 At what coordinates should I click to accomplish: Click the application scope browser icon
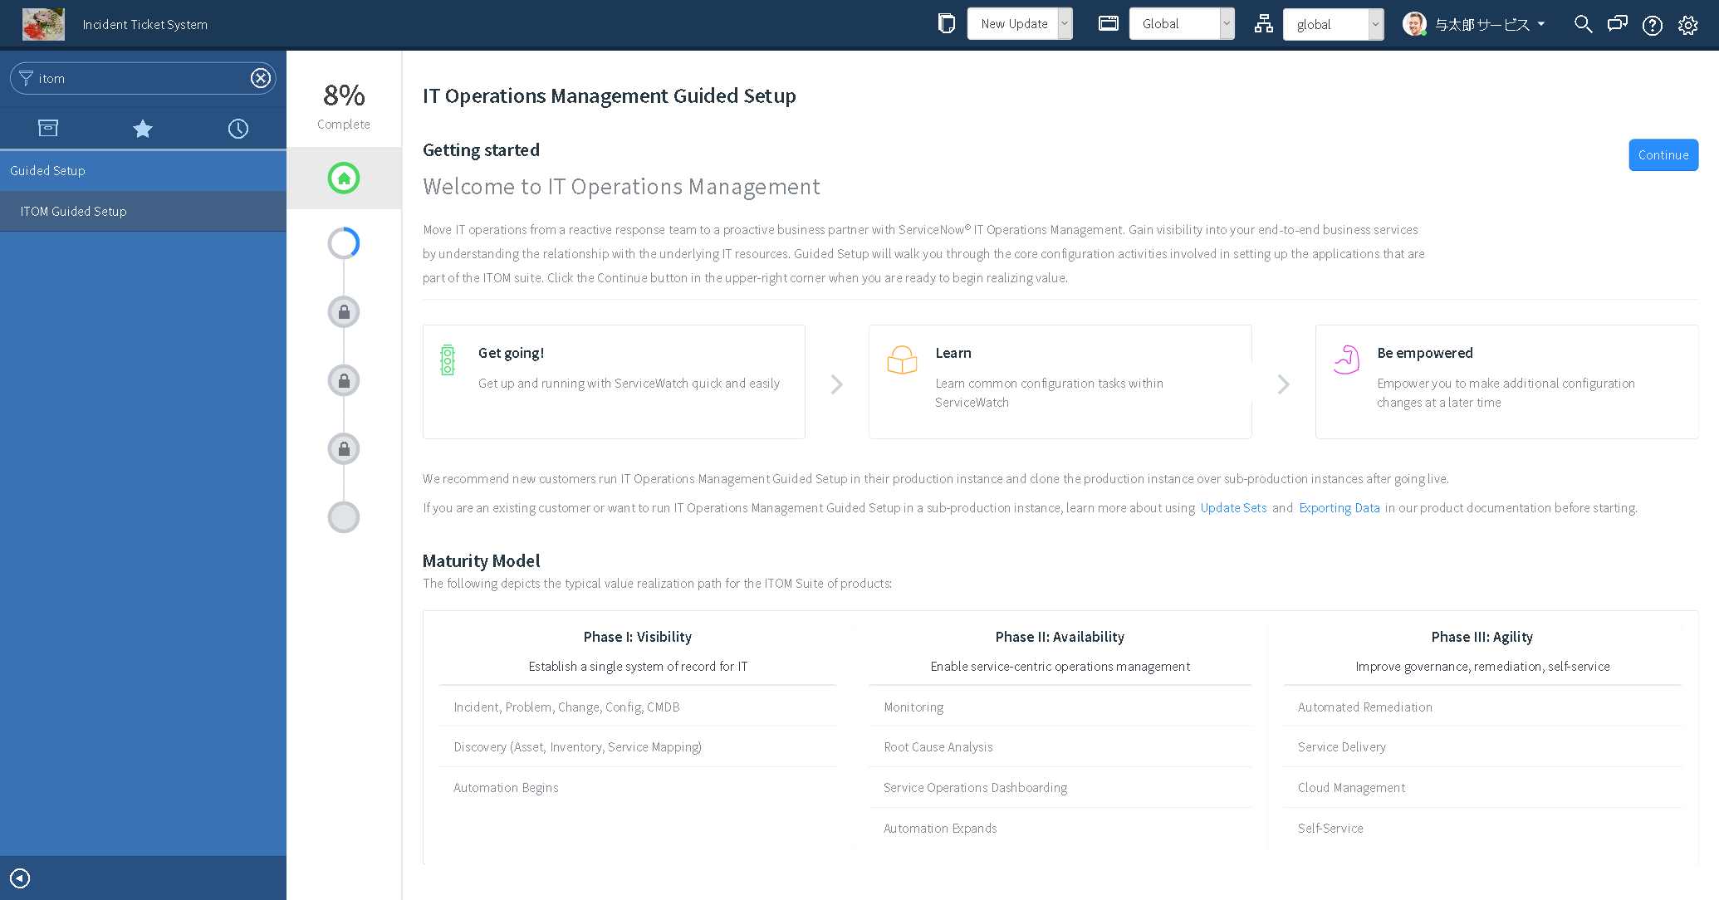click(1108, 22)
